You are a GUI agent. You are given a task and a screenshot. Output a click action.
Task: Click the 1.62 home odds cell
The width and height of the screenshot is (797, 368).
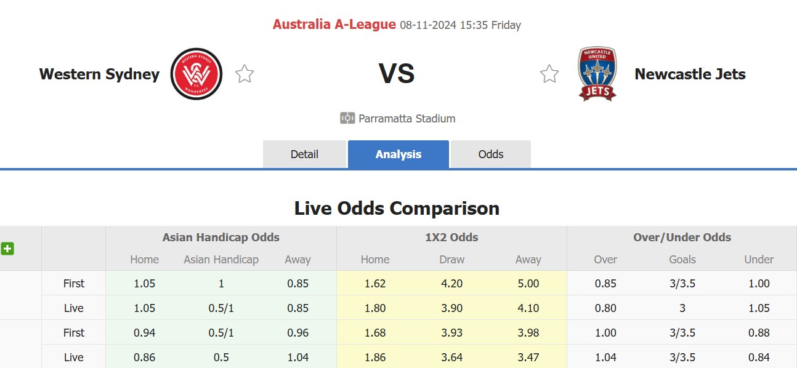(375, 283)
